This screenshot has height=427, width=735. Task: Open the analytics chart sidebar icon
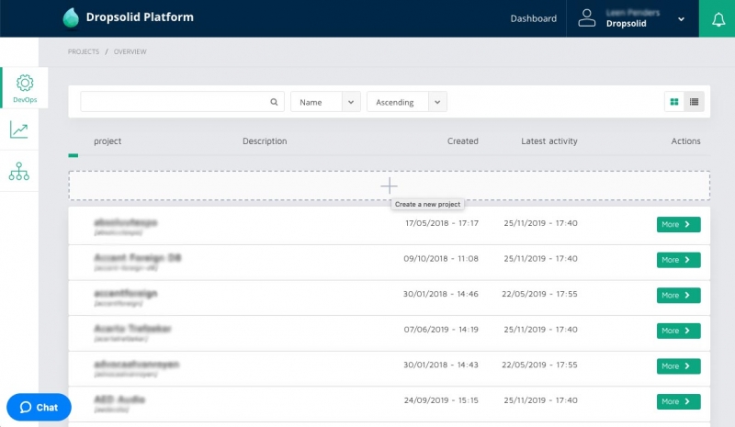pyautogui.click(x=19, y=129)
